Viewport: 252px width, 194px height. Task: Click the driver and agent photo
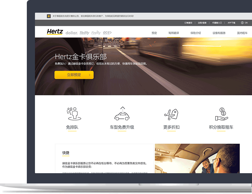pos(197,158)
